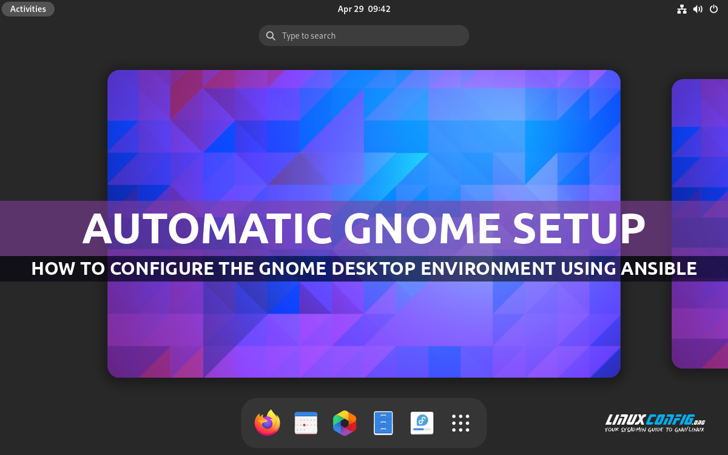728x455 pixels.
Task: Click the search magnifier icon
Action: [271, 36]
